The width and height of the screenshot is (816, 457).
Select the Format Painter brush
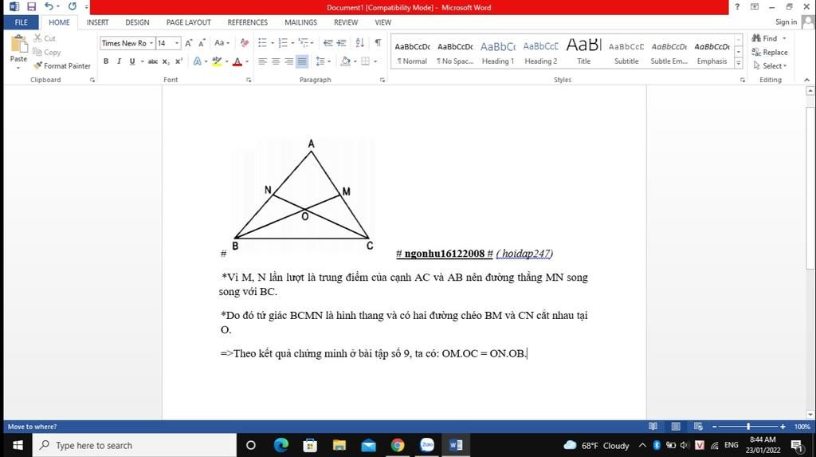click(x=62, y=65)
